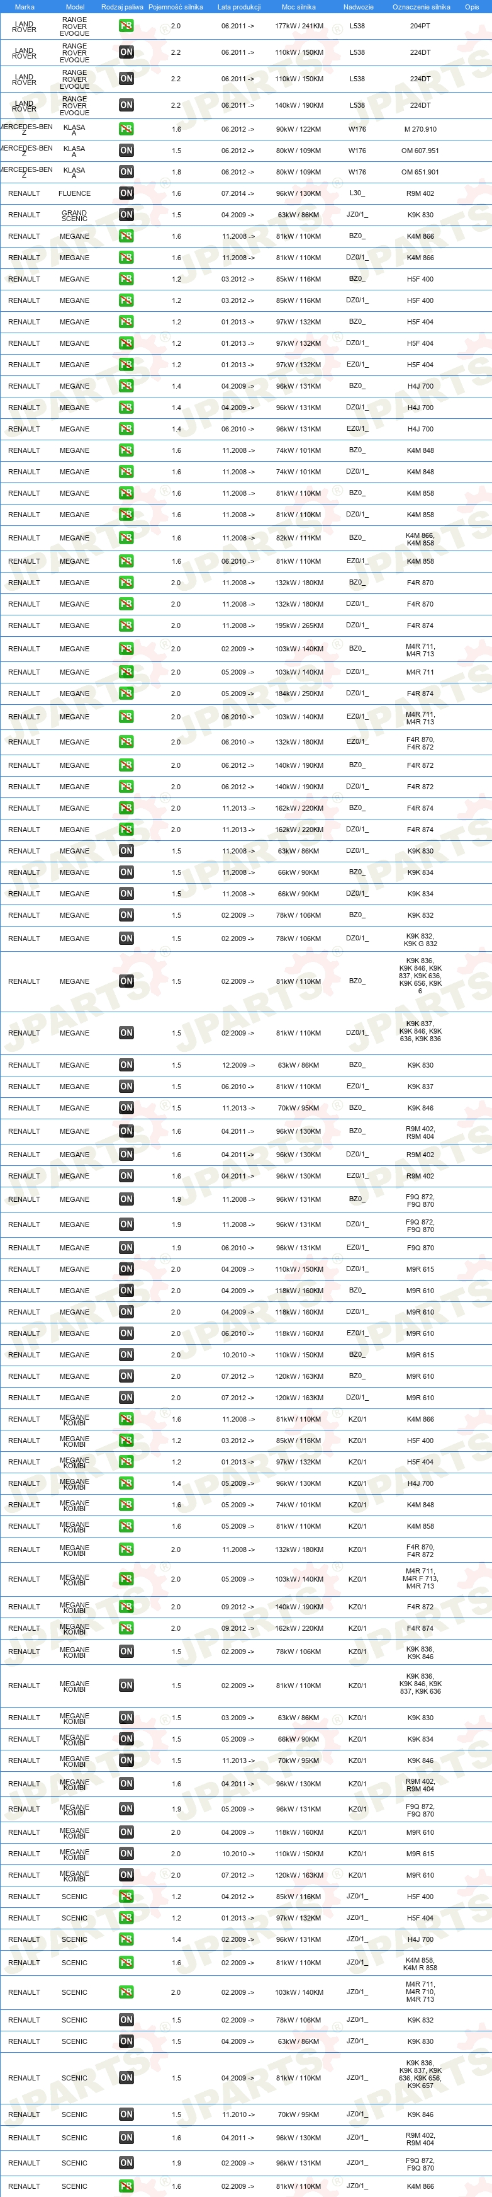Click the 177kW / 241KM power cell
492x2197 pixels.
coord(299,26)
